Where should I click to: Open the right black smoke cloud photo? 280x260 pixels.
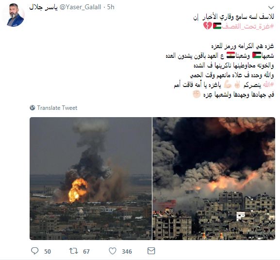click(214, 178)
